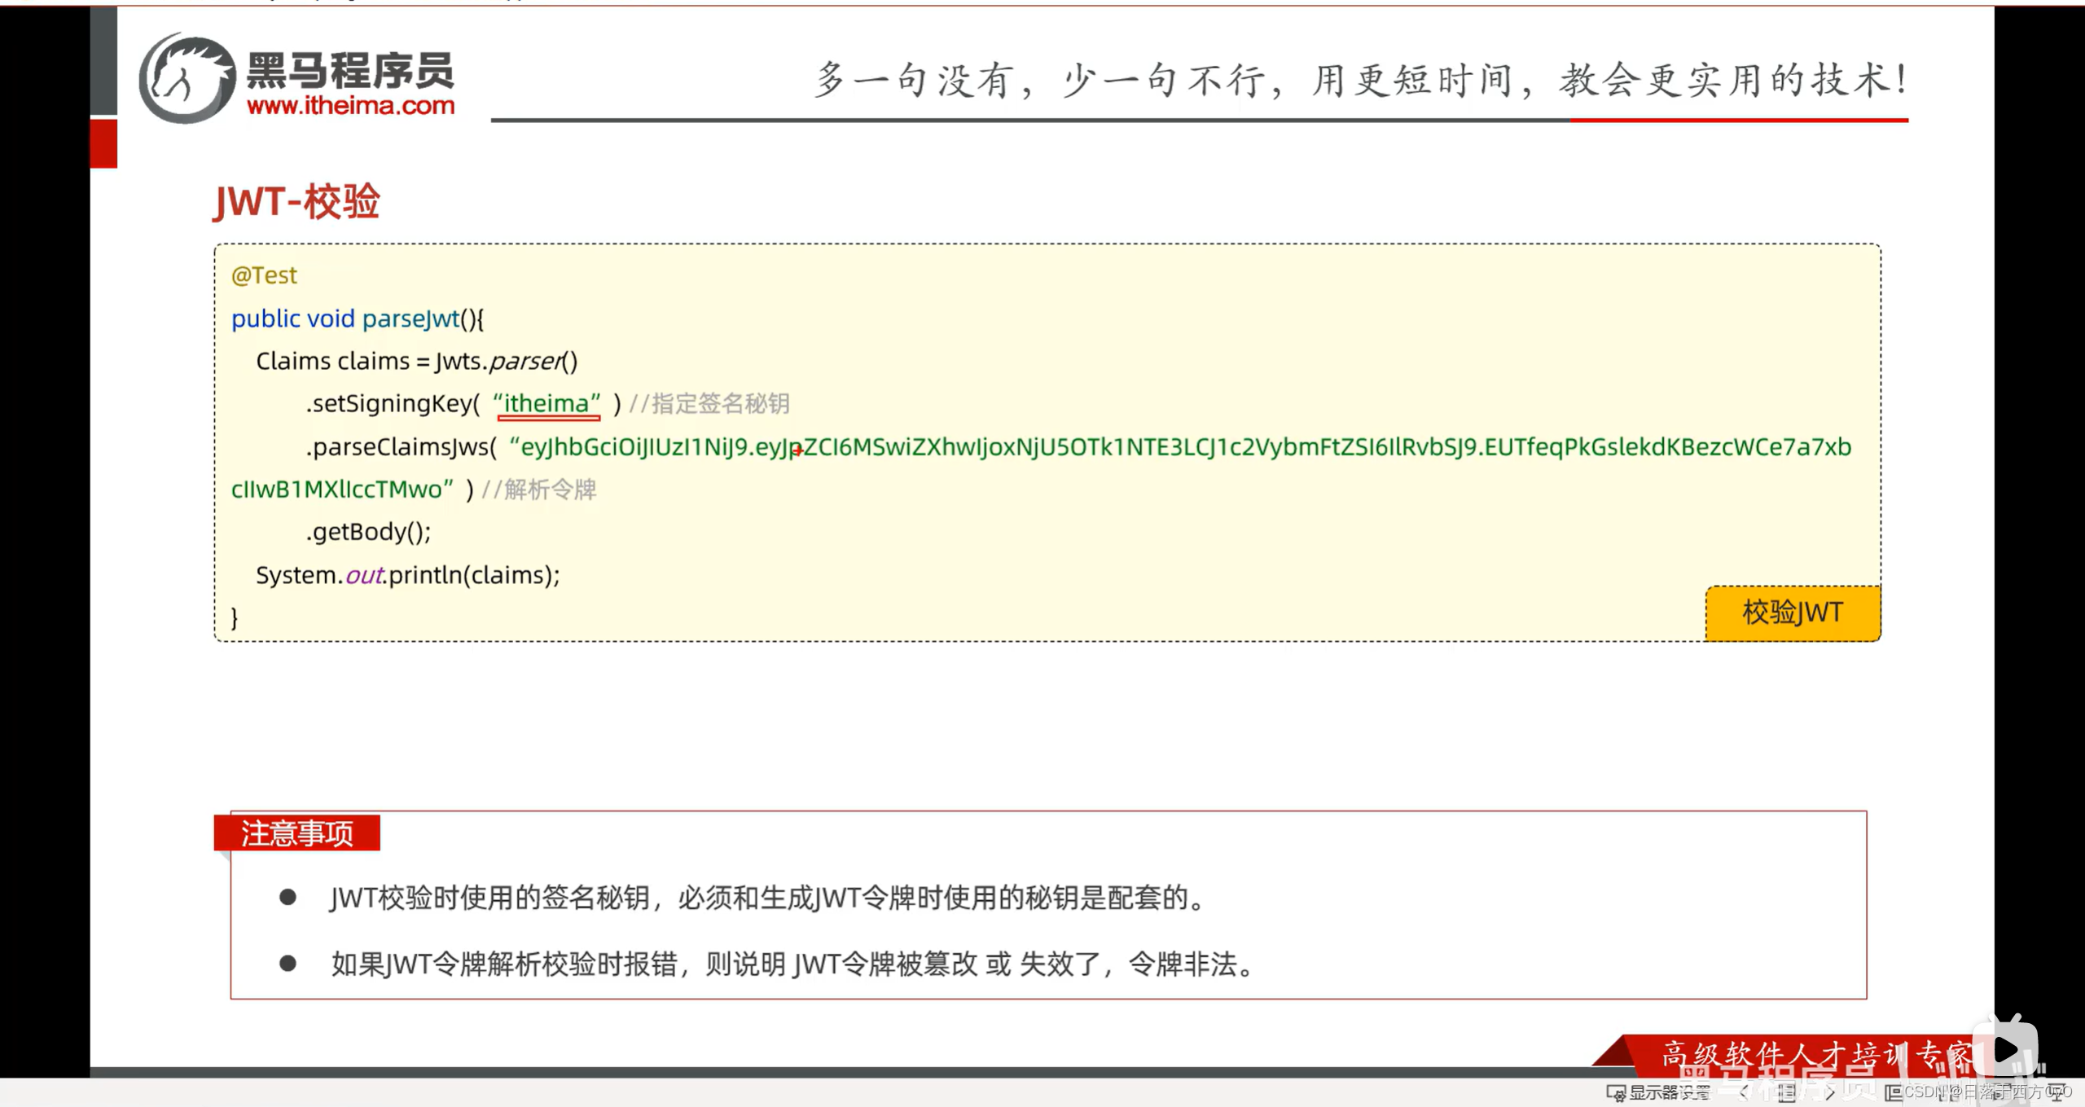Image resolution: width=2085 pixels, height=1107 pixels.
Task: Open the slide navigator list icon
Action: pyautogui.click(x=1787, y=1092)
